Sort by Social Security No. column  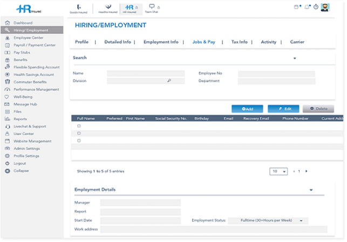click(x=171, y=119)
